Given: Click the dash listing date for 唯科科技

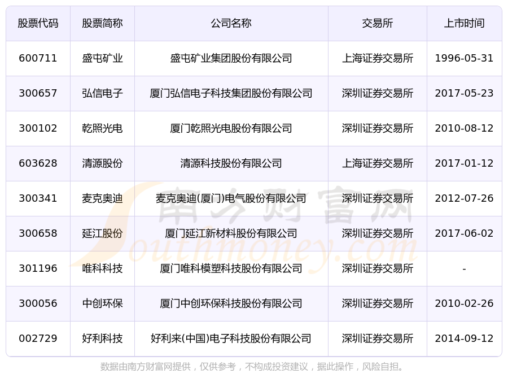Looking at the screenshot, I should pos(465,269).
